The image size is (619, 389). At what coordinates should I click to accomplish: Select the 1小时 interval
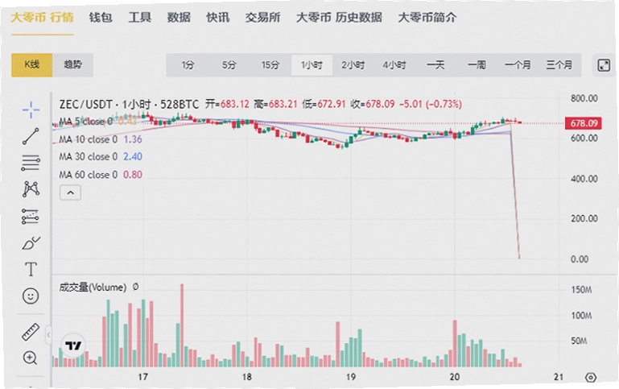click(312, 65)
